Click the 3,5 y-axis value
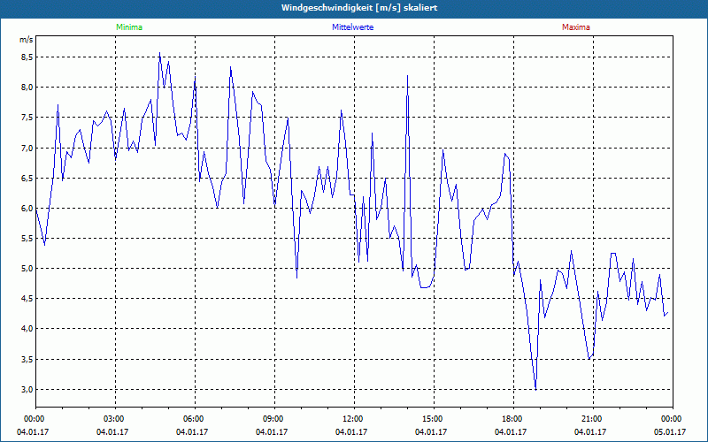 (27, 360)
